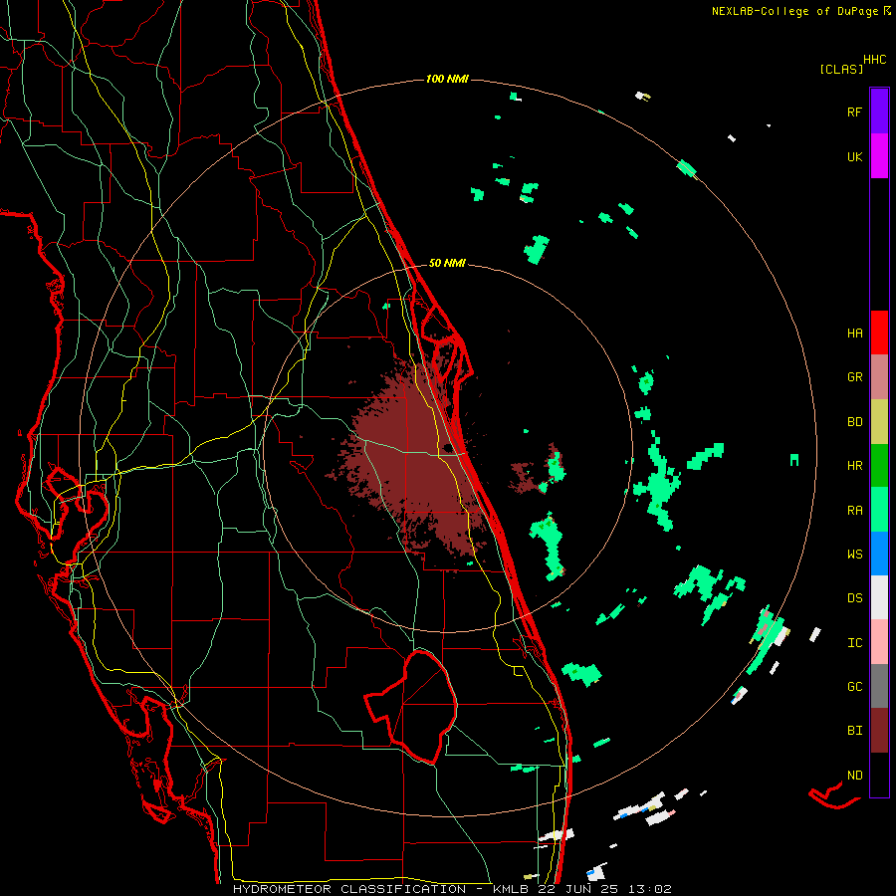Screen dimensions: 896x896
Task: Click the DS legend label
Action: [854, 597]
